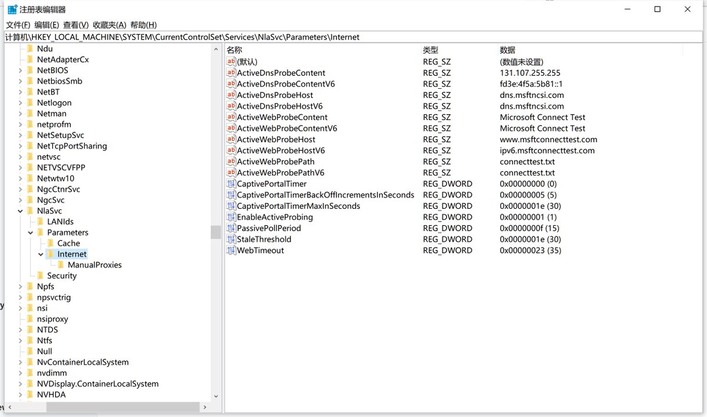Open the 查看(V) menu

coord(75,25)
